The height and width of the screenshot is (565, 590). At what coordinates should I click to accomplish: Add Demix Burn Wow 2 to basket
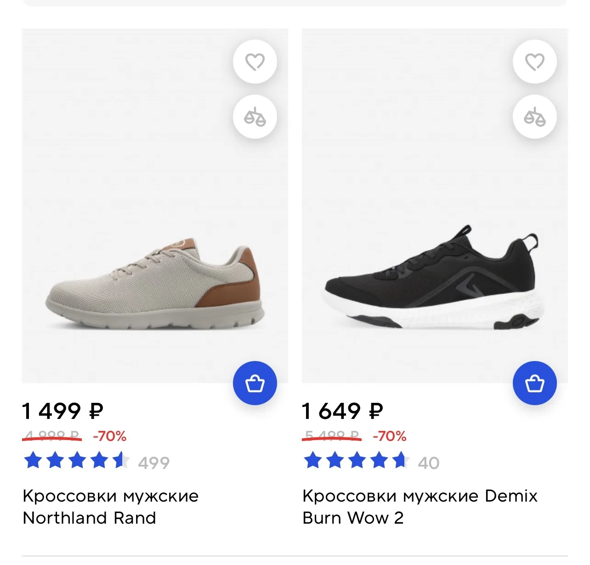(x=535, y=383)
